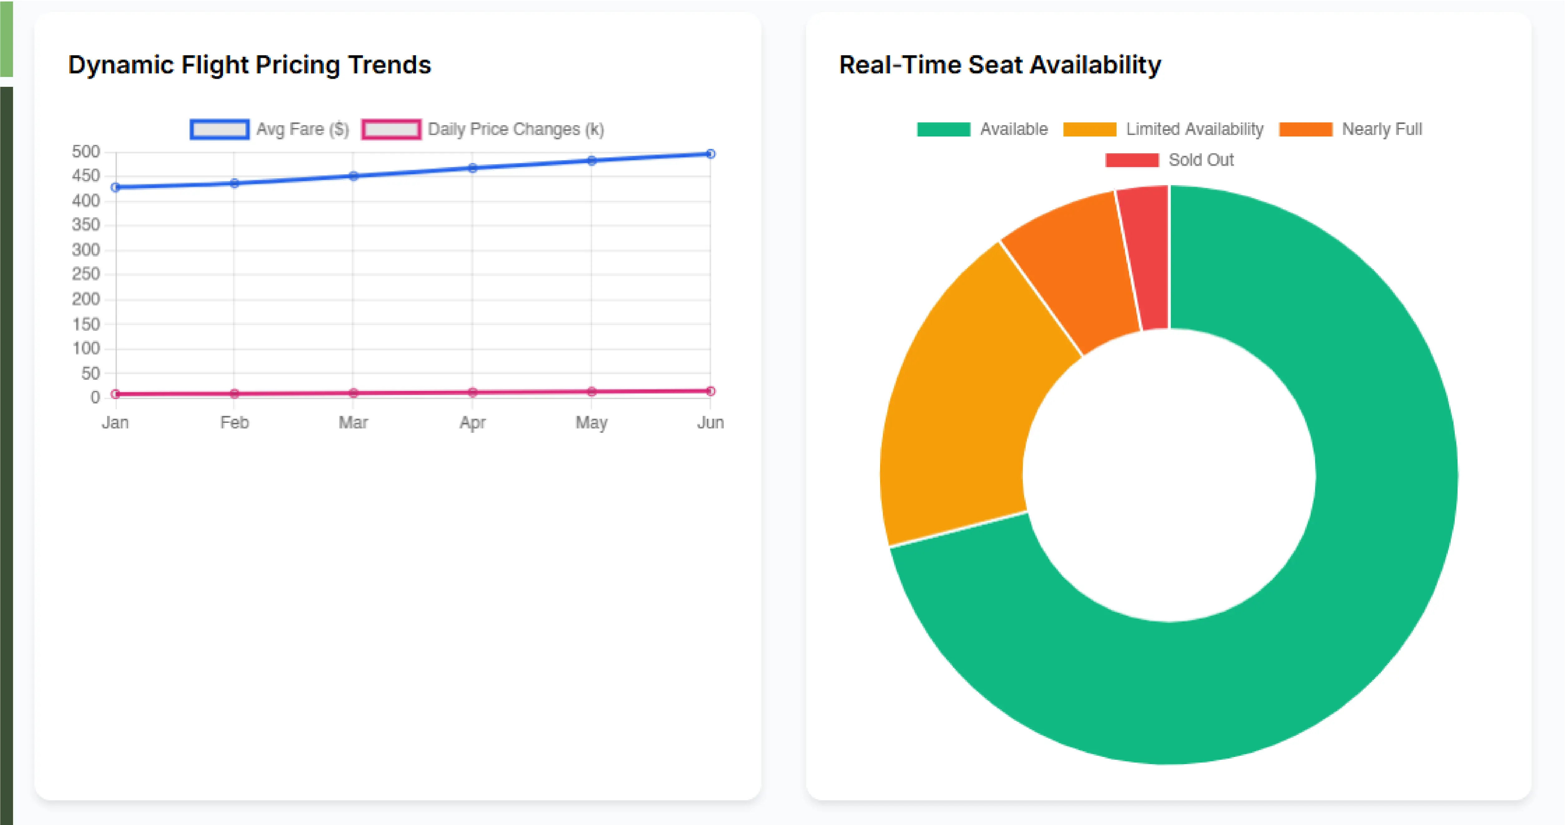
Task: Click the Apr Avg Fare data point
Action: point(473,168)
